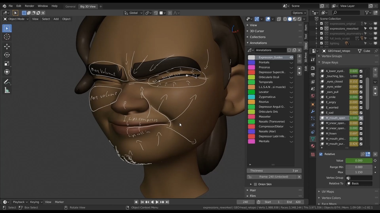Activate the Move tool

pos(7,46)
